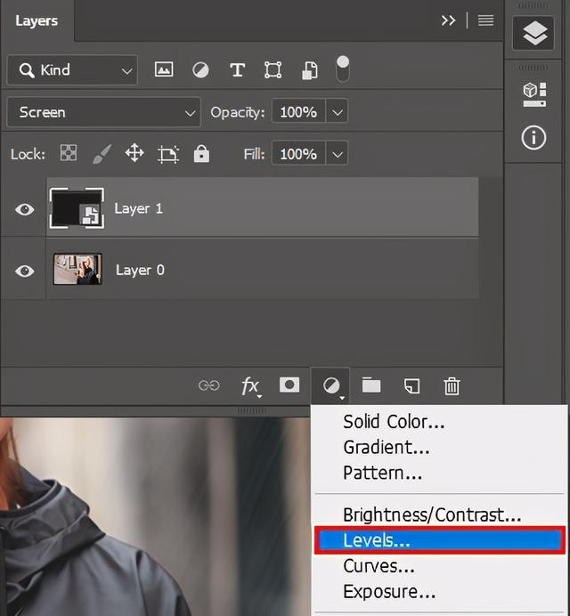Lock position move icon

[x=134, y=153]
